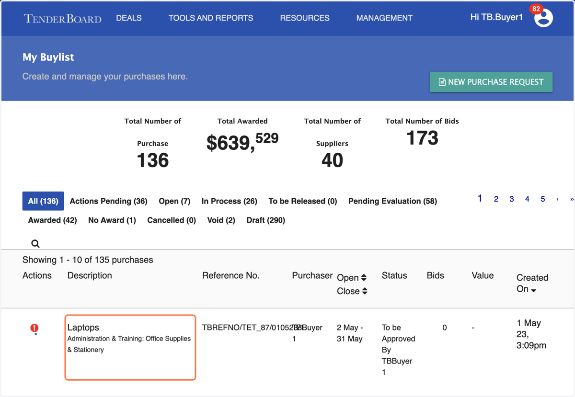Click the 2 May - 31 May date cell
This screenshot has height=397, width=575.
[350, 333]
